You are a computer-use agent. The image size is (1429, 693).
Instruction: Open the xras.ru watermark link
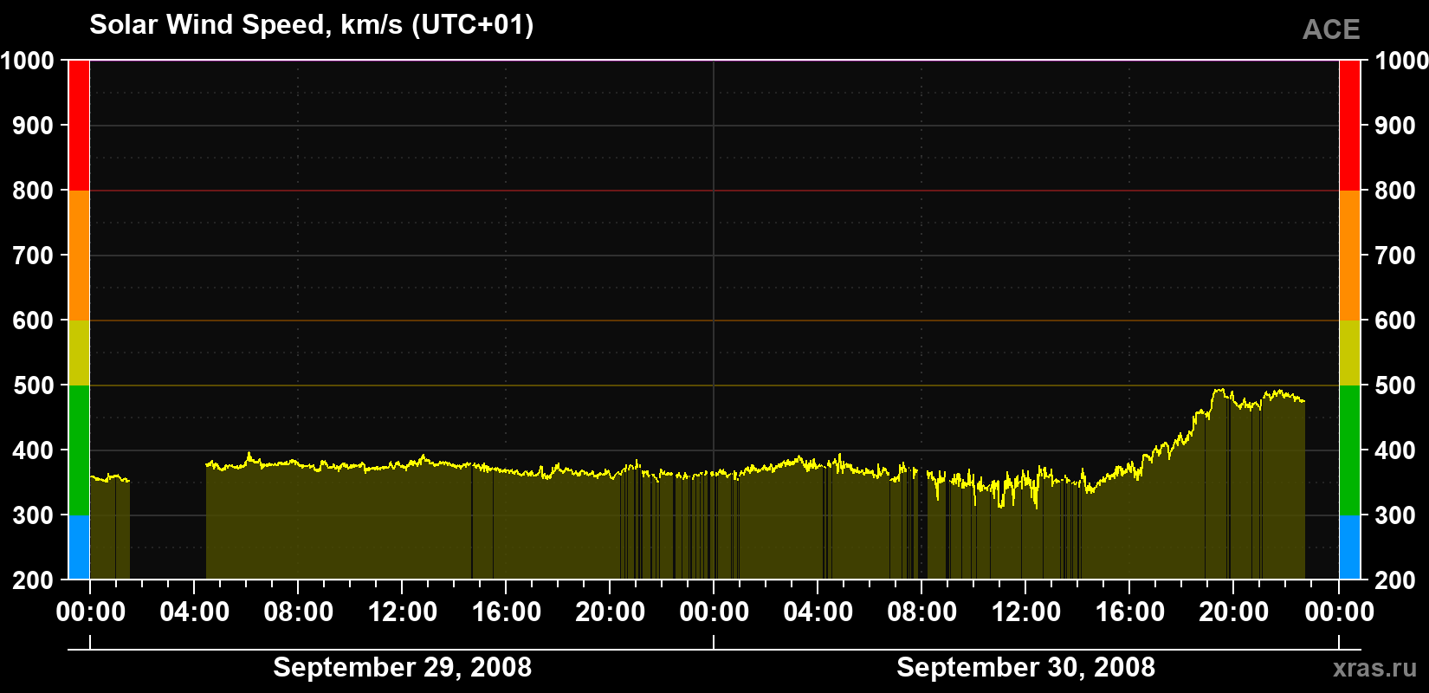pos(1374,668)
